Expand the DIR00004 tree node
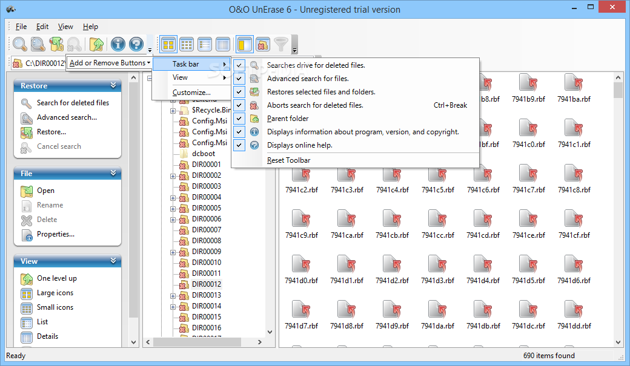Image resolution: width=630 pixels, height=366 pixels. pos(173,197)
